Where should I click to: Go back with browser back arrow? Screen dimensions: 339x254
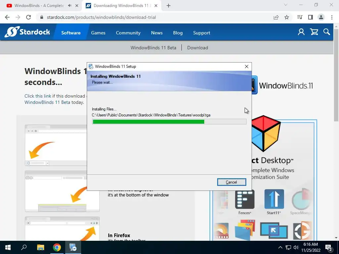tap(7, 17)
